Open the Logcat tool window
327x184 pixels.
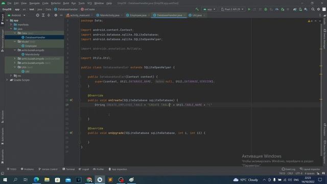84,169
